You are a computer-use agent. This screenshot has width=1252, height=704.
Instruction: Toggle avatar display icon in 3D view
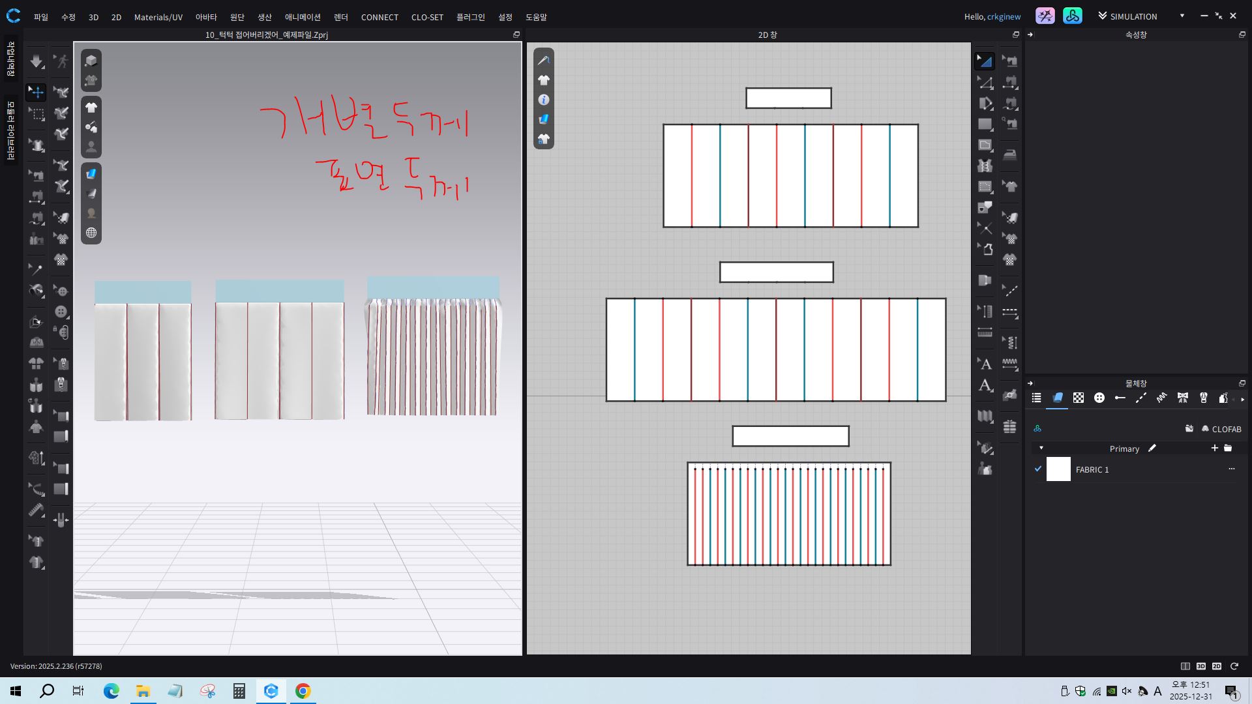point(91,147)
